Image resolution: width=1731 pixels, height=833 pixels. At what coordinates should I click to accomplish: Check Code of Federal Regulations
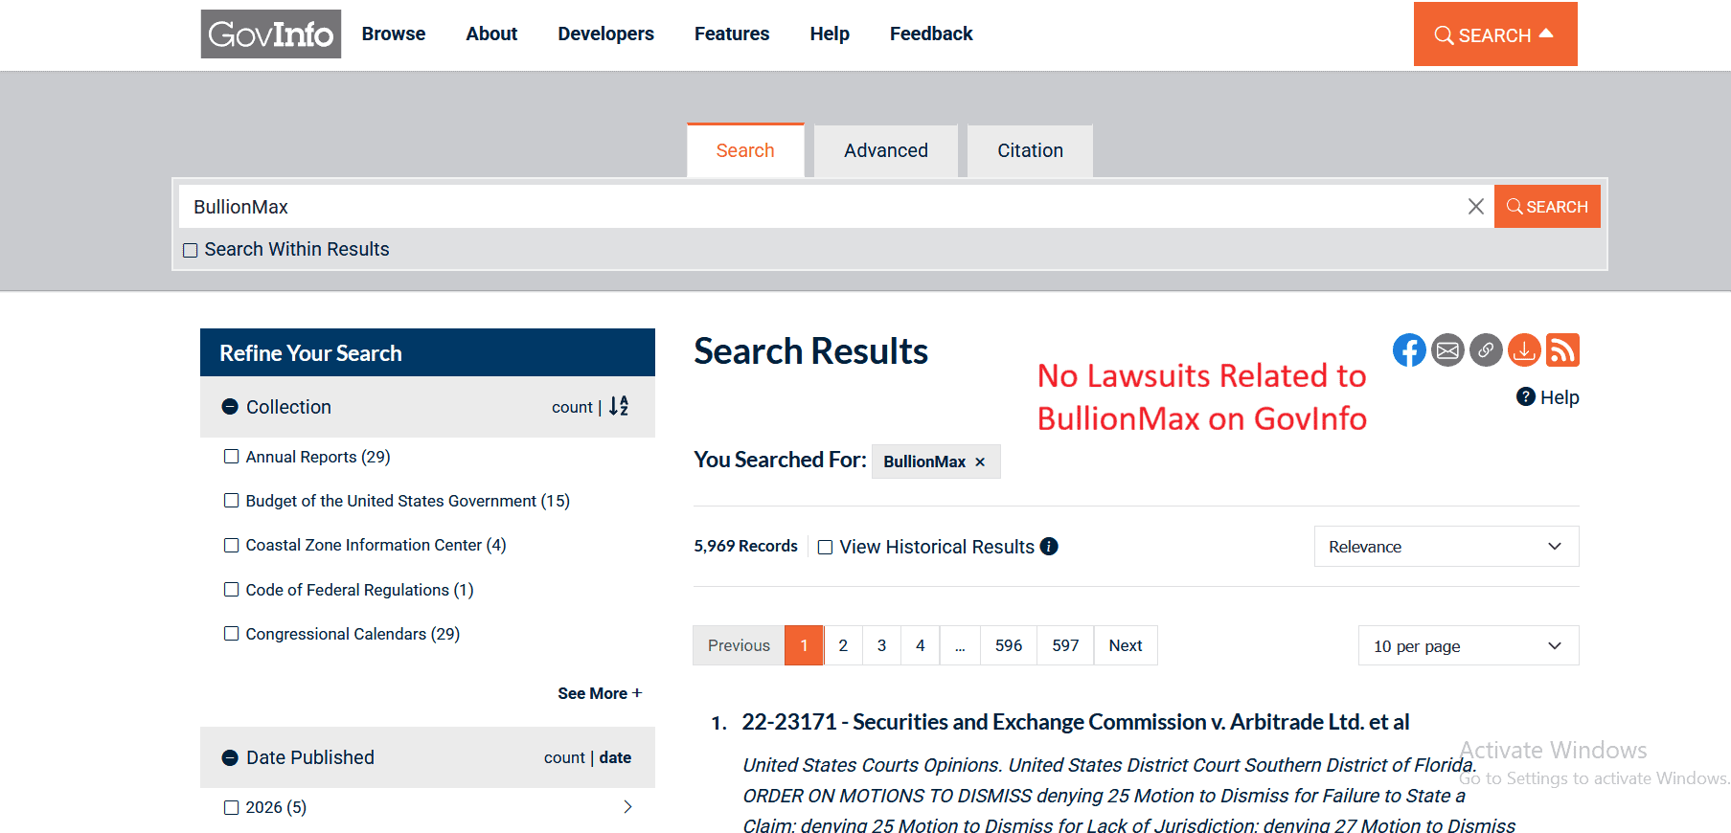pos(231,590)
